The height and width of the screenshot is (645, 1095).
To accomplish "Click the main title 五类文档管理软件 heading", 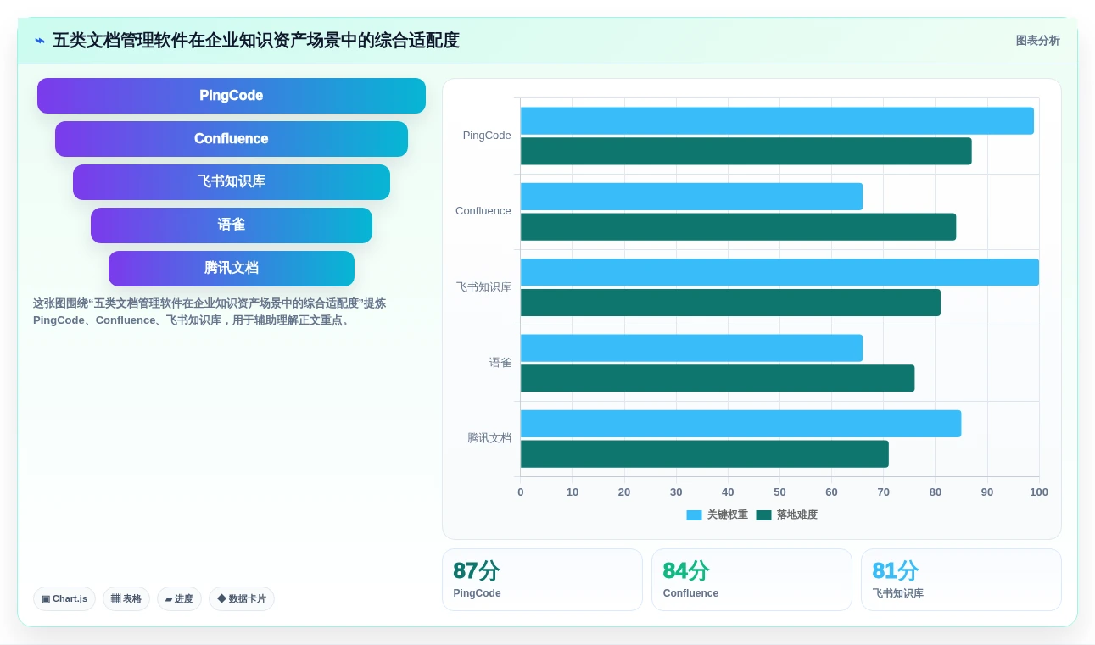I will click(x=255, y=41).
